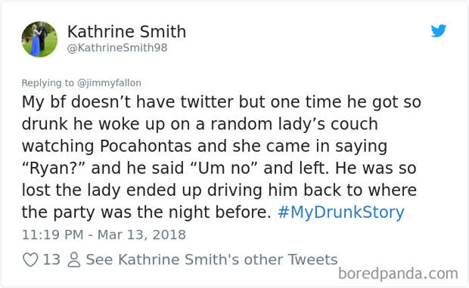Click the 'Replying to' label text
The image size is (469, 288).
coord(48,82)
